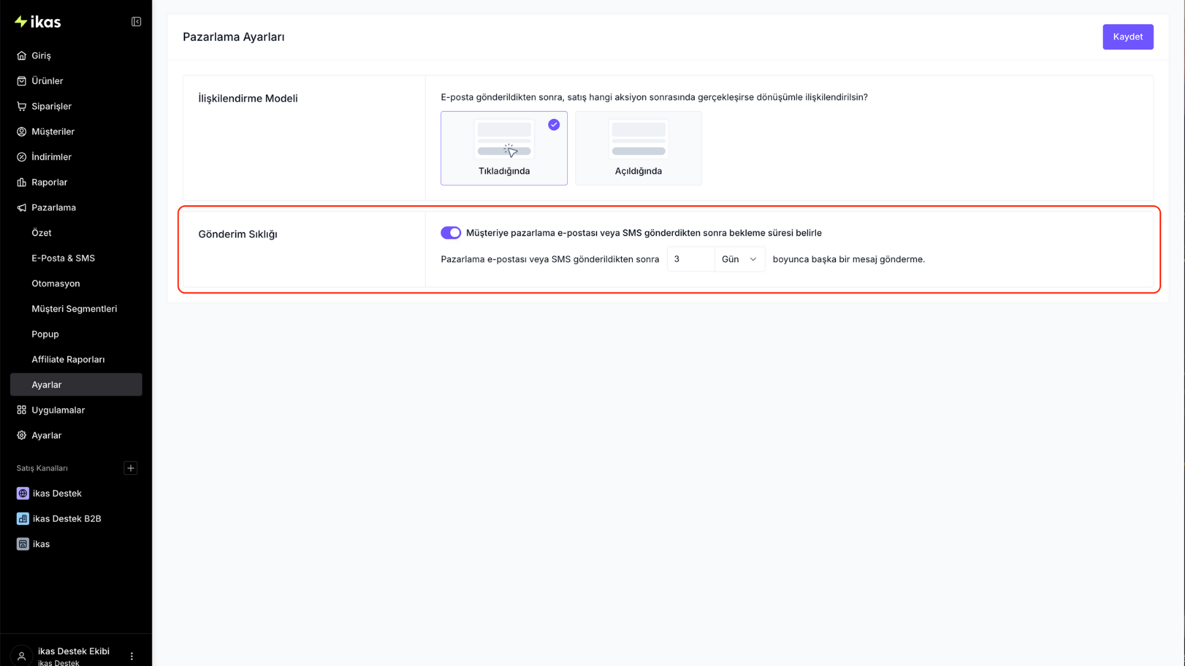Select the Açıldığında attribution model
This screenshot has width=1185, height=666.
click(x=638, y=148)
